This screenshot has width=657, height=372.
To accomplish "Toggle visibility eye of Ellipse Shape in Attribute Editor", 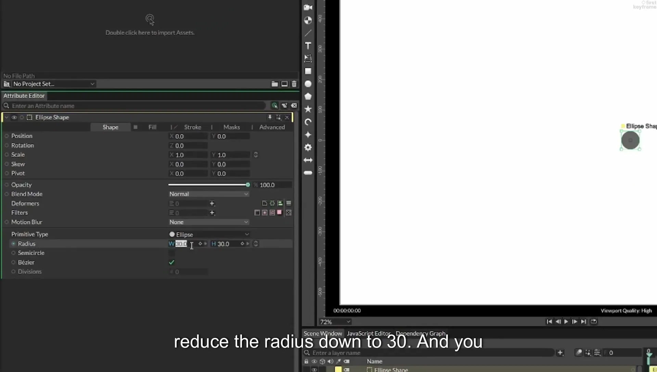I will coord(14,117).
